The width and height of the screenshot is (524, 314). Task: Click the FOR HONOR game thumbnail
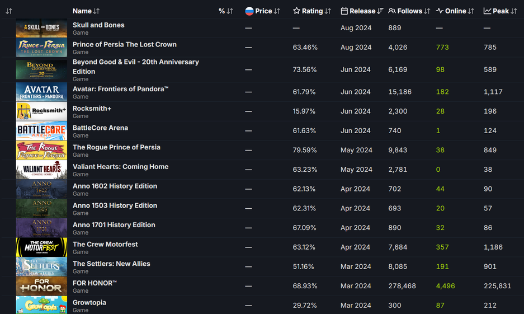41,286
